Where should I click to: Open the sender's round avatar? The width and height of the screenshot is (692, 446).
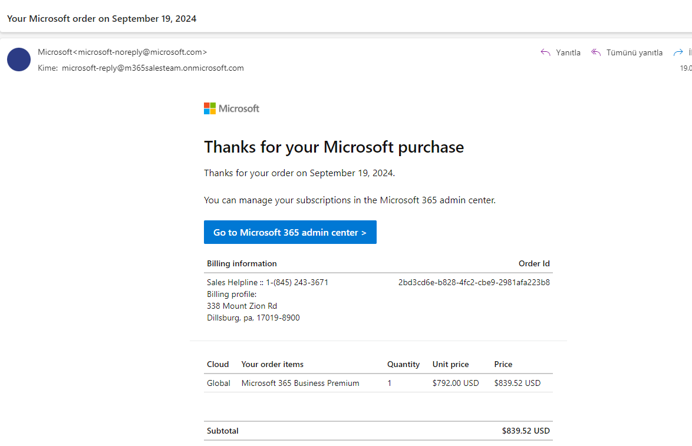19,60
